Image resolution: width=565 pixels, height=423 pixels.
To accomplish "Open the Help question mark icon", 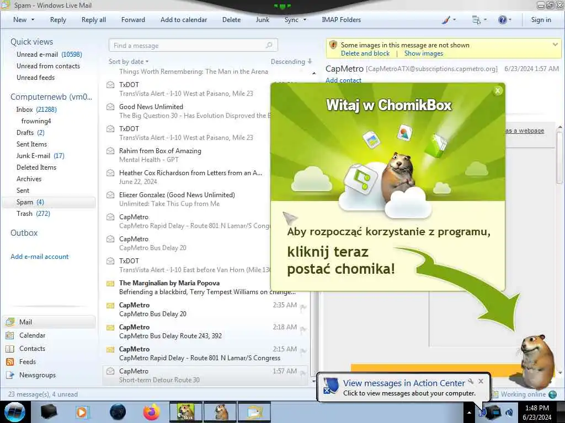I will (502, 20).
